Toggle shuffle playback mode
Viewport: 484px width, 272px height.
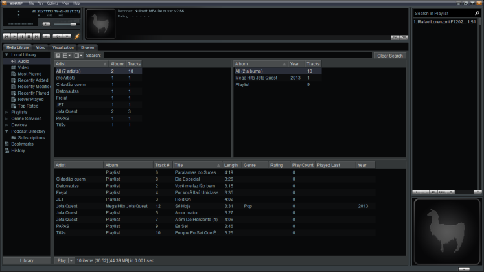tap(58, 36)
